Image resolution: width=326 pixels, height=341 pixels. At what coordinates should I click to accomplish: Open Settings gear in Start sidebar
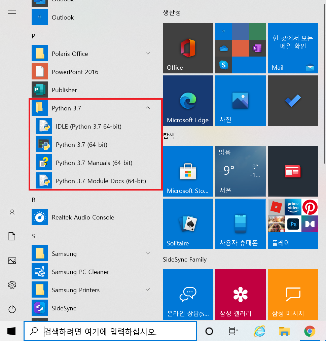12,285
